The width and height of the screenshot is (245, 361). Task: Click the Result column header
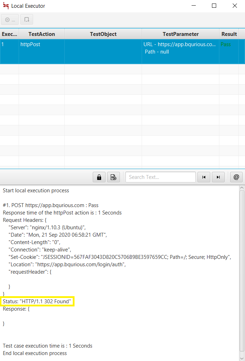point(229,34)
